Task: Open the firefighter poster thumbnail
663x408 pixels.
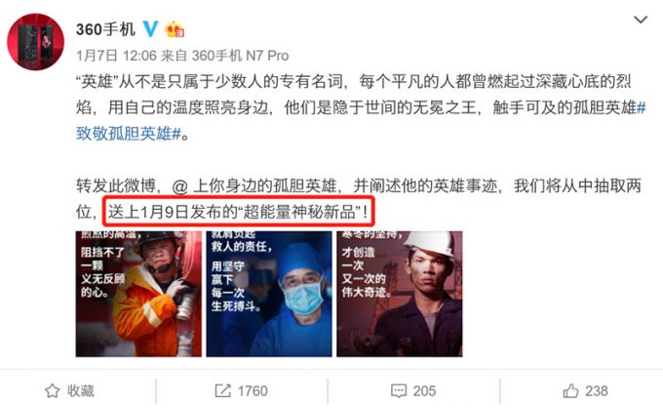Action: coord(138,294)
